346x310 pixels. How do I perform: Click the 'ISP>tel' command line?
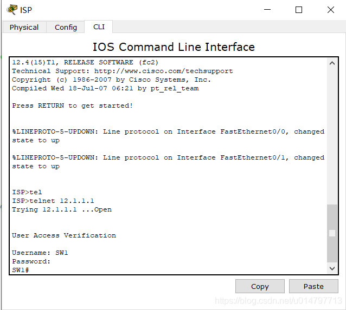pyautogui.click(x=27, y=192)
